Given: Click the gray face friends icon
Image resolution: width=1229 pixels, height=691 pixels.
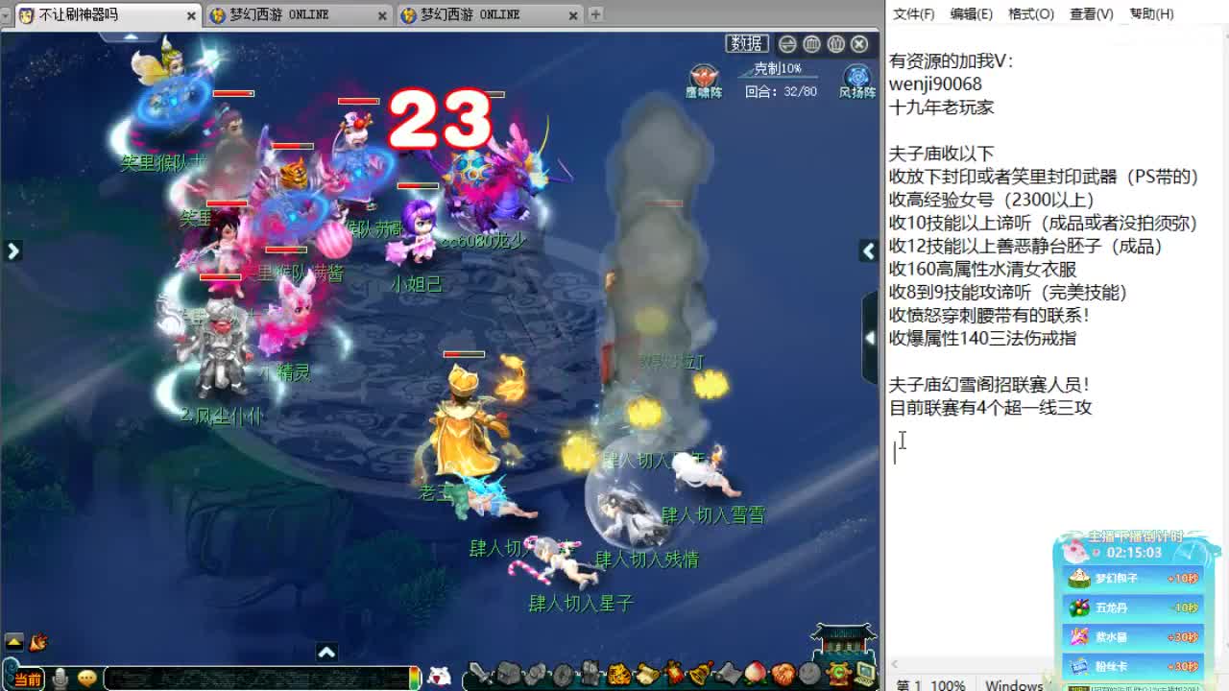Looking at the screenshot, I should [x=809, y=674].
